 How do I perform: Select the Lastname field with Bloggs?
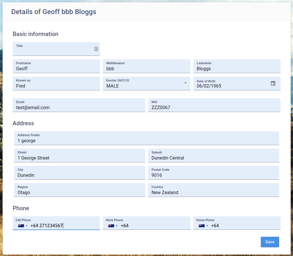[x=237, y=69]
